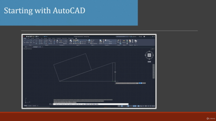
Task: Select the Circle drawing tool
Action: (x=31, y=41)
